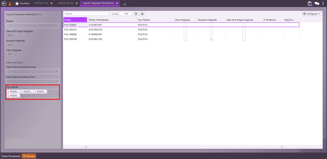This screenshot has height=159, width=327.
Task: Toggle Etiqueta Integrada checkbox for POS-506088
Action: pyautogui.click(x=211, y=34)
